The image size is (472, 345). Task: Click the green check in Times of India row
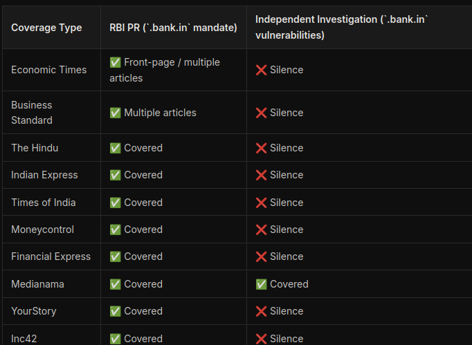point(115,203)
